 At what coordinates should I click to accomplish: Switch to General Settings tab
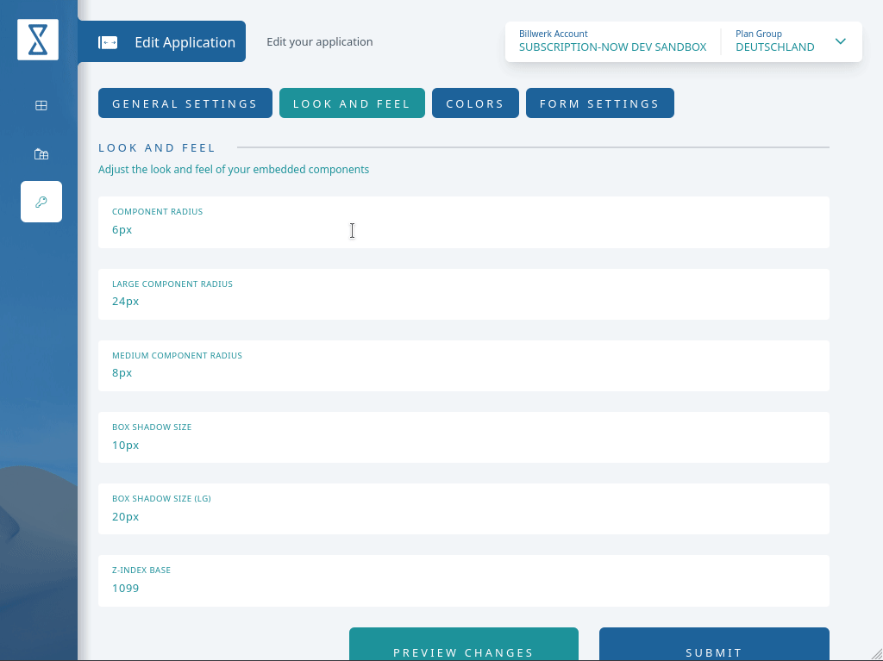185,103
